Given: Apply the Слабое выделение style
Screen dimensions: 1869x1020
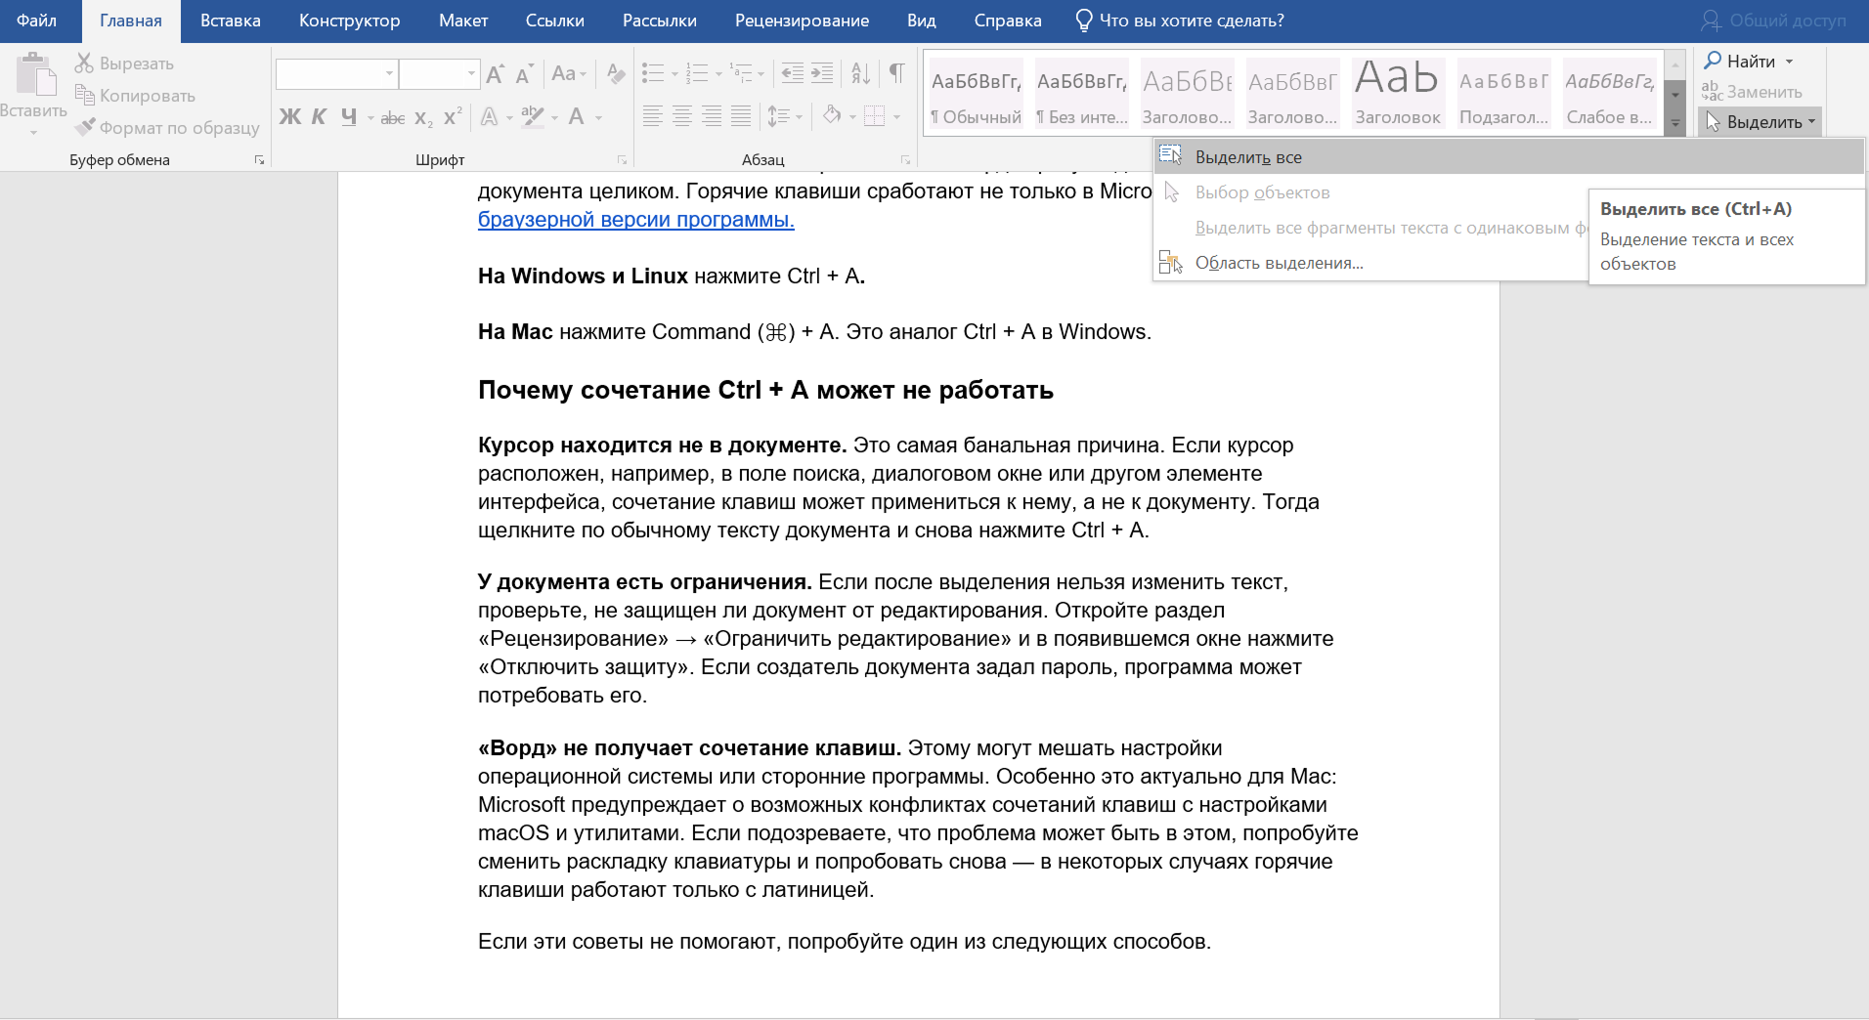Looking at the screenshot, I should point(1609,94).
